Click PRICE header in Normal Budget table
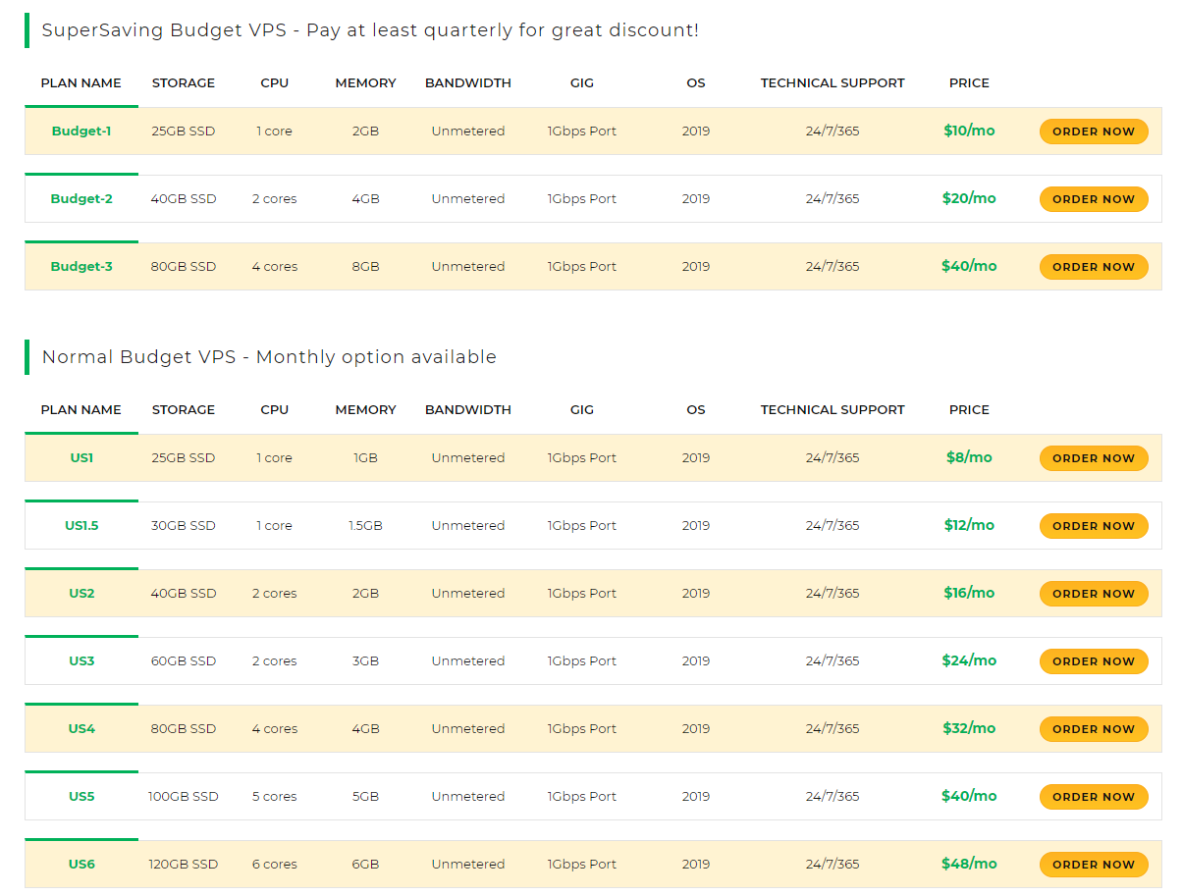Viewport: 1182px width, 896px height. pos(969,410)
